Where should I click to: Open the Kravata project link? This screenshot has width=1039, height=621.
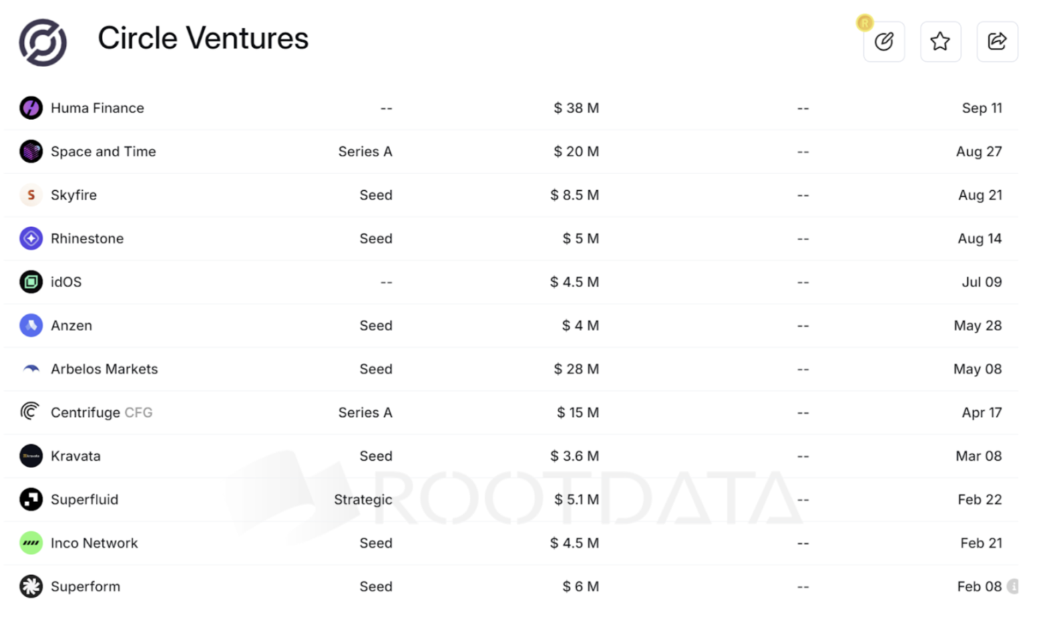(76, 456)
